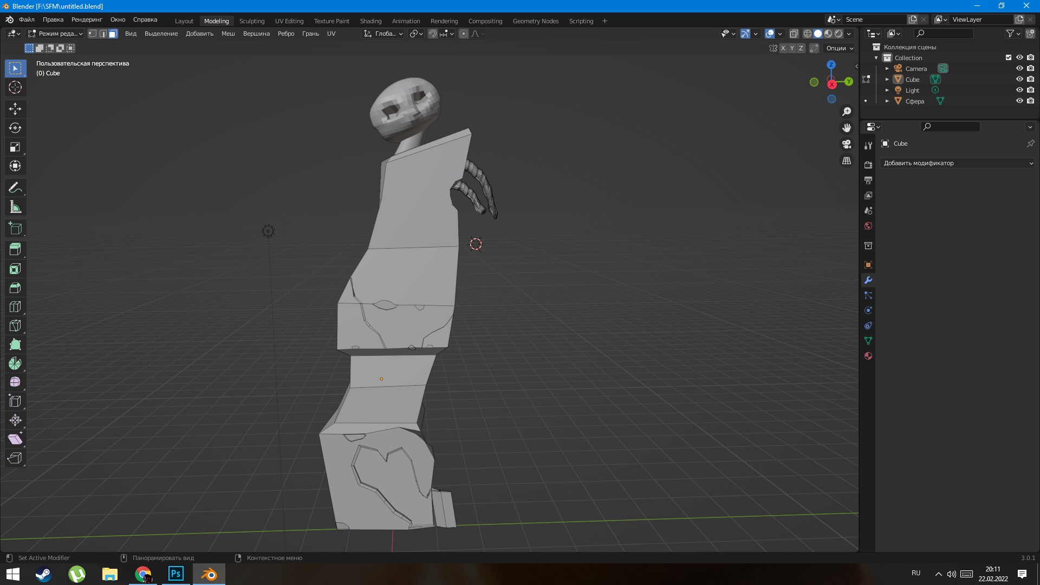The image size is (1040, 585).
Task: Open the World properties tab
Action: pos(868,226)
